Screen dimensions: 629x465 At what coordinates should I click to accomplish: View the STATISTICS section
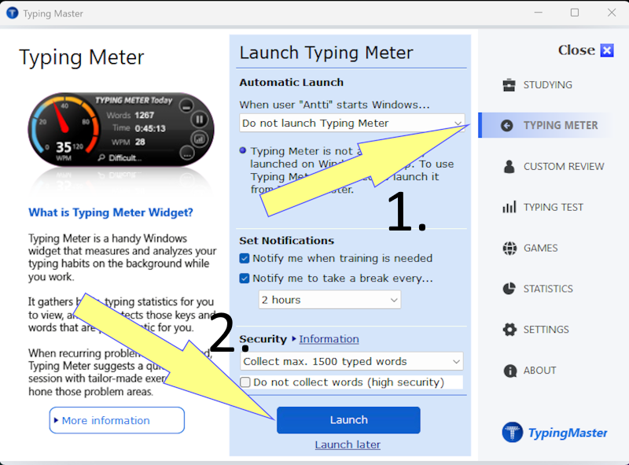click(548, 289)
